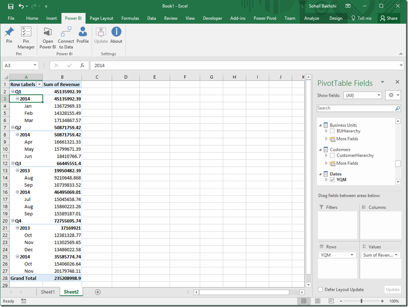This screenshot has width=408, height=307.
Task: Click the vertical scrollbar down arrow of sheet
Action: (x=308, y=285)
